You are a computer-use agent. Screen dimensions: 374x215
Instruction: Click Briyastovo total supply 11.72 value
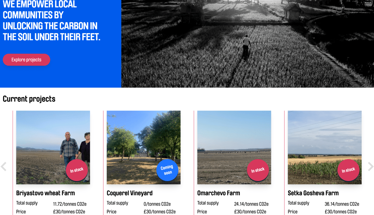click(70, 204)
